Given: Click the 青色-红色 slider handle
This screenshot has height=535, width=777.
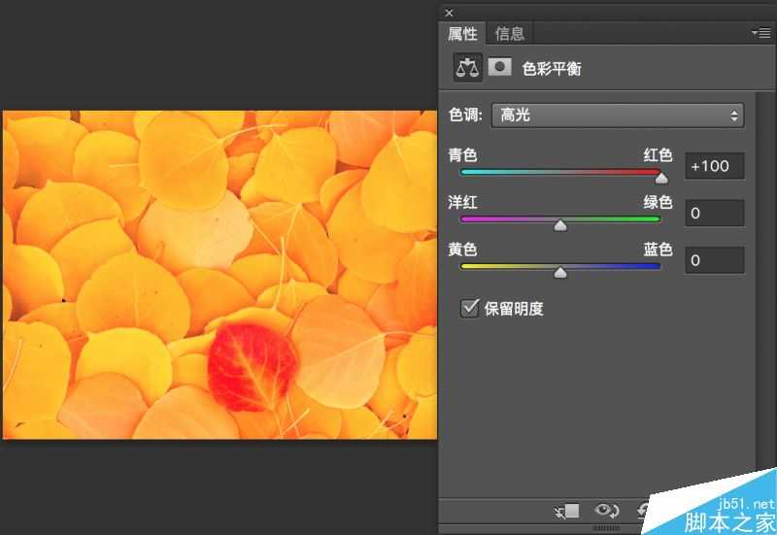Looking at the screenshot, I should point(661,178).
